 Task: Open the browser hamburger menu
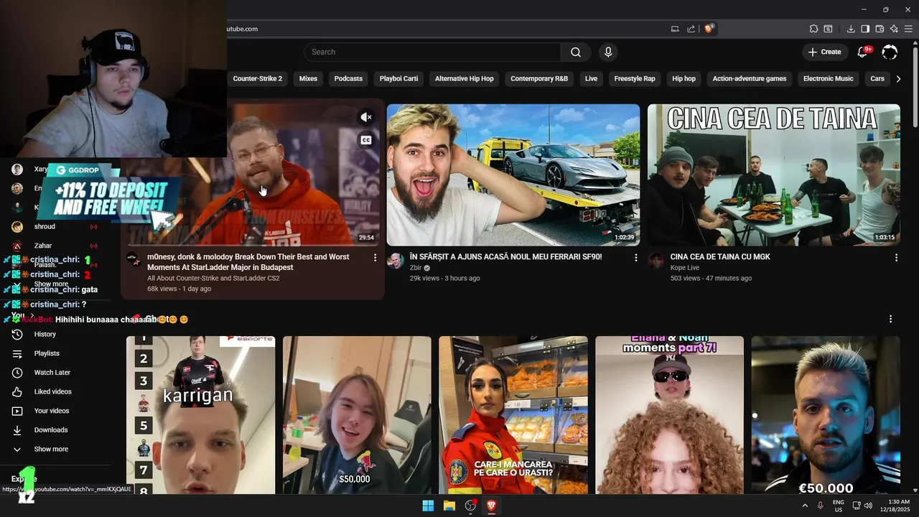tap(908, 29)
